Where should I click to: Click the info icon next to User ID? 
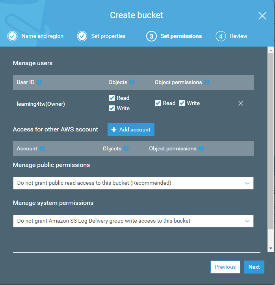pos(39,82)
